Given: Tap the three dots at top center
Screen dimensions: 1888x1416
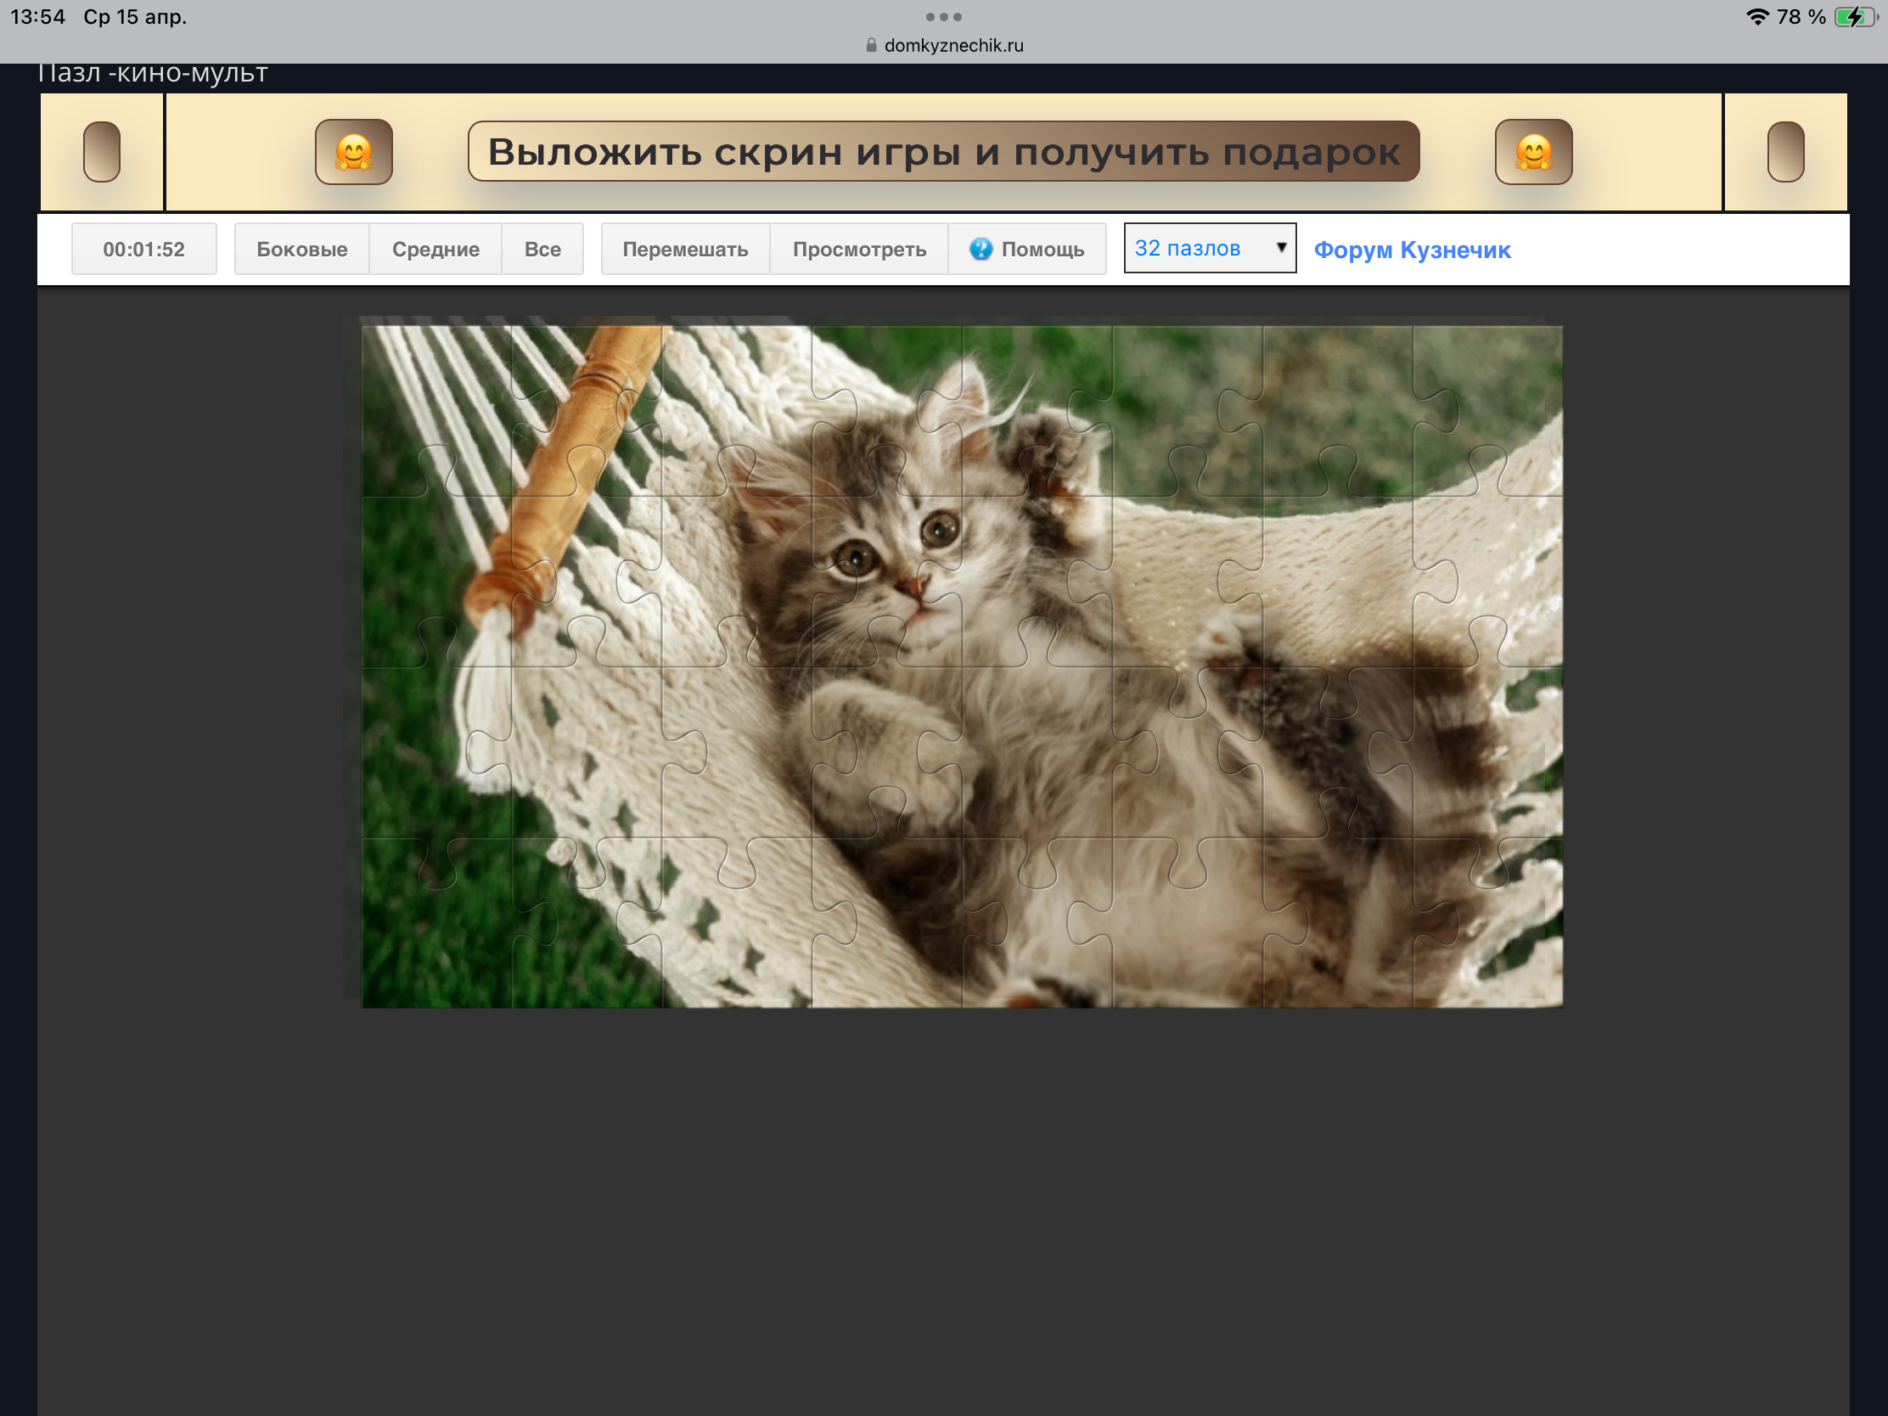Looking at the screenshot, I should click(943, 17).
